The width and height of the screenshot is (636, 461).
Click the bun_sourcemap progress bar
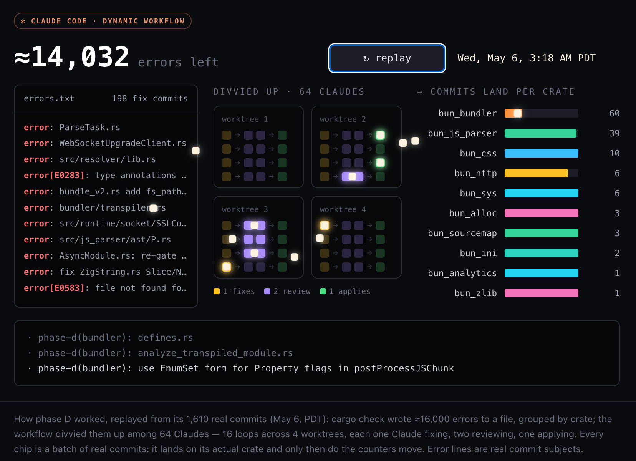[541, 233]
